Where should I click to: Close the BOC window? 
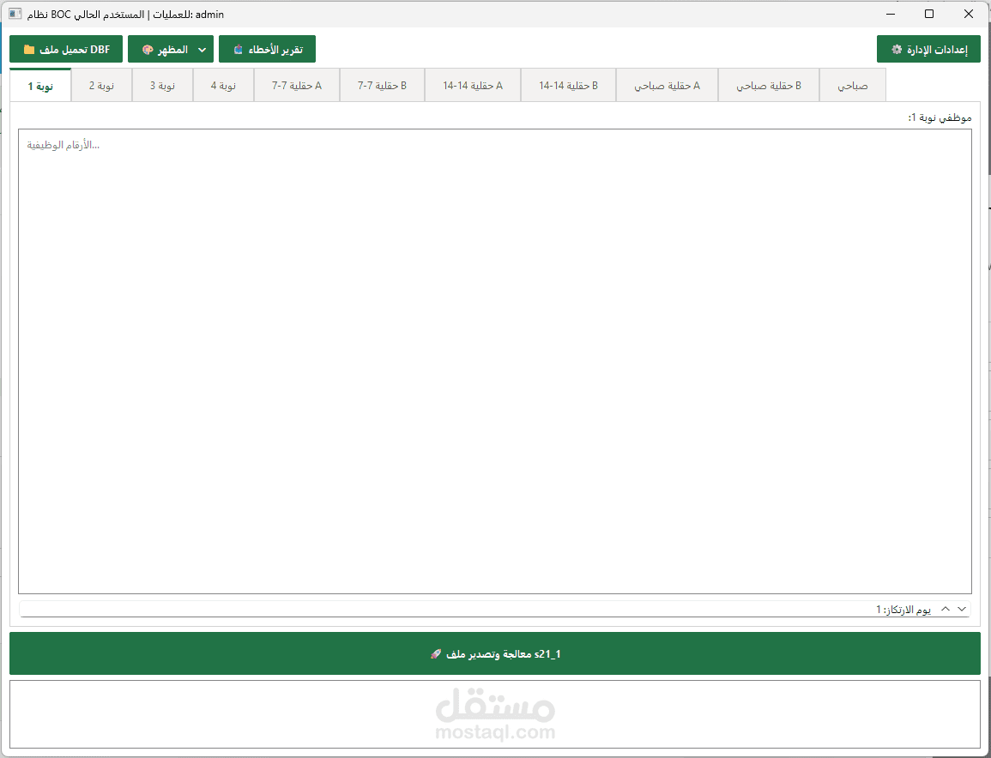(968, 14)
